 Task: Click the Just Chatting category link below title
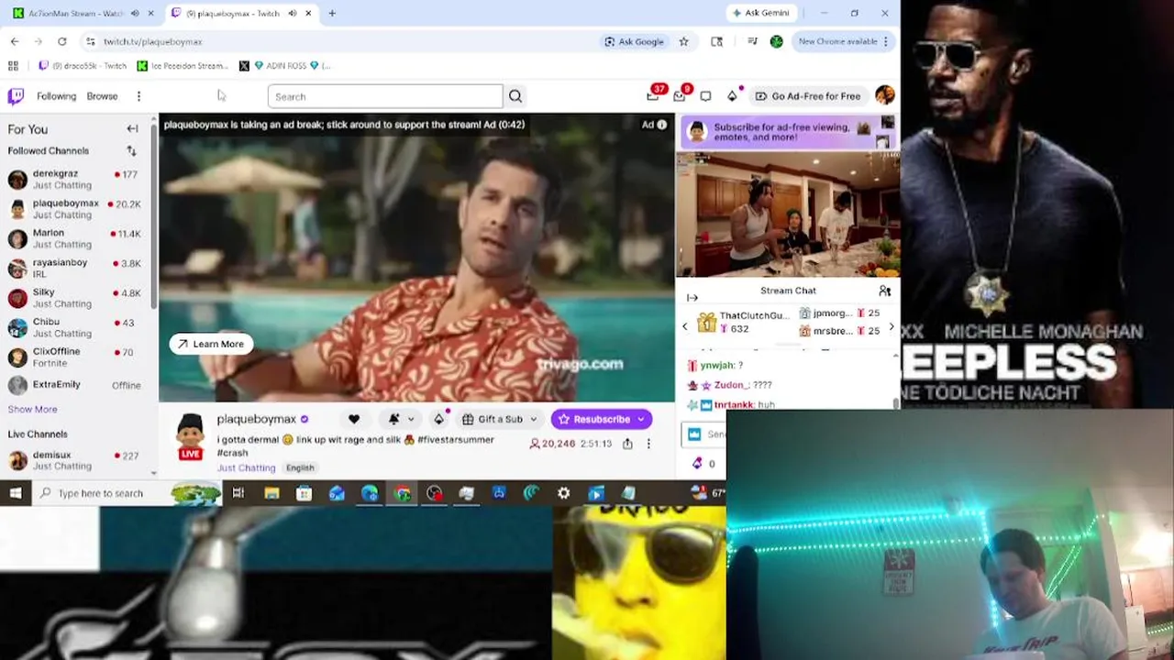(x=246, y=467)
